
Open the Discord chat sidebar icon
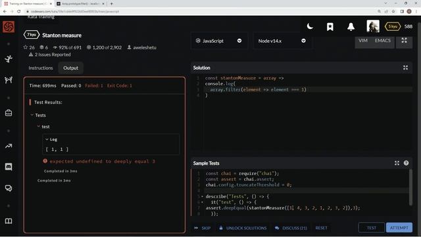coord(9,167)
